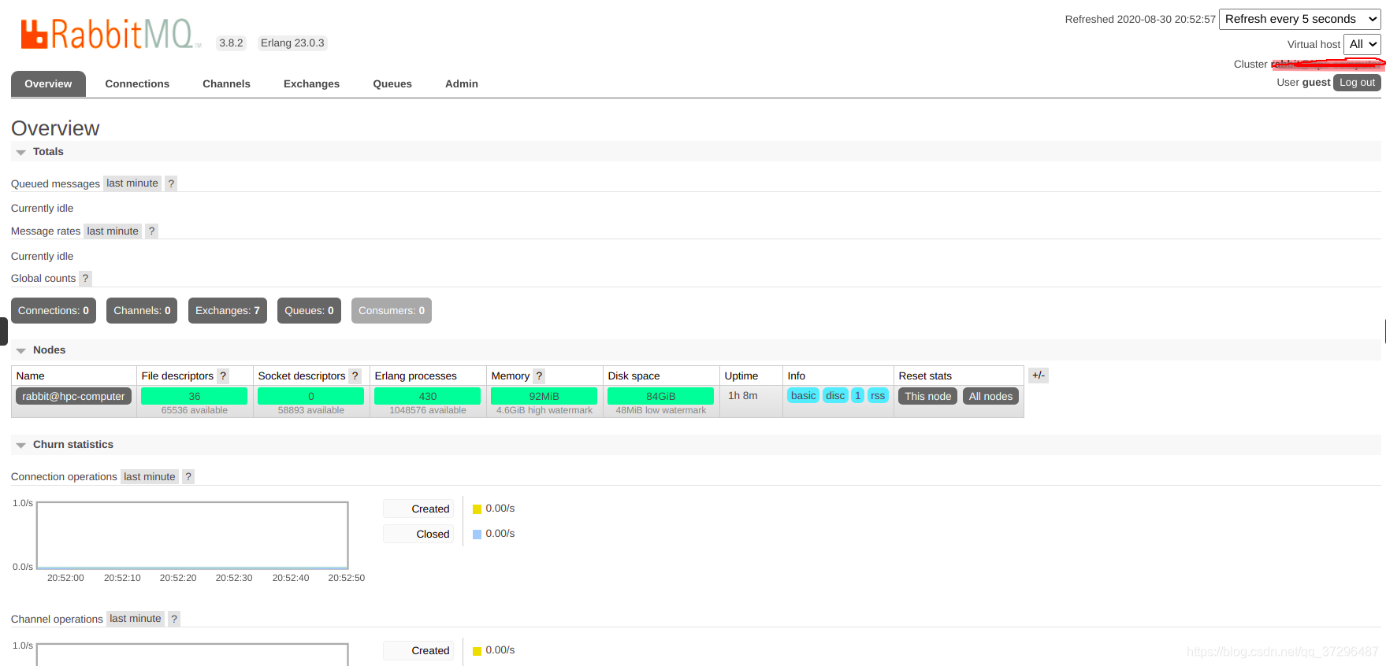Open help for Connection operations chart
Image resolution: width=1386 pixels, height=666 pixels.
(x=188, y=477)
